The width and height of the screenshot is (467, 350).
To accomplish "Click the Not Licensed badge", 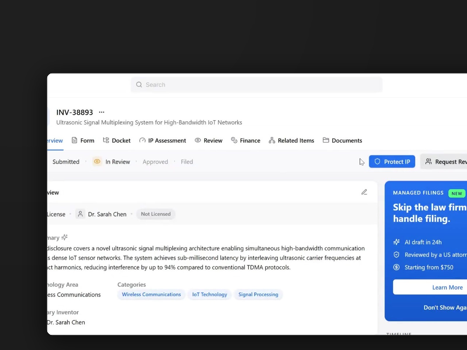I will point(156,214).
